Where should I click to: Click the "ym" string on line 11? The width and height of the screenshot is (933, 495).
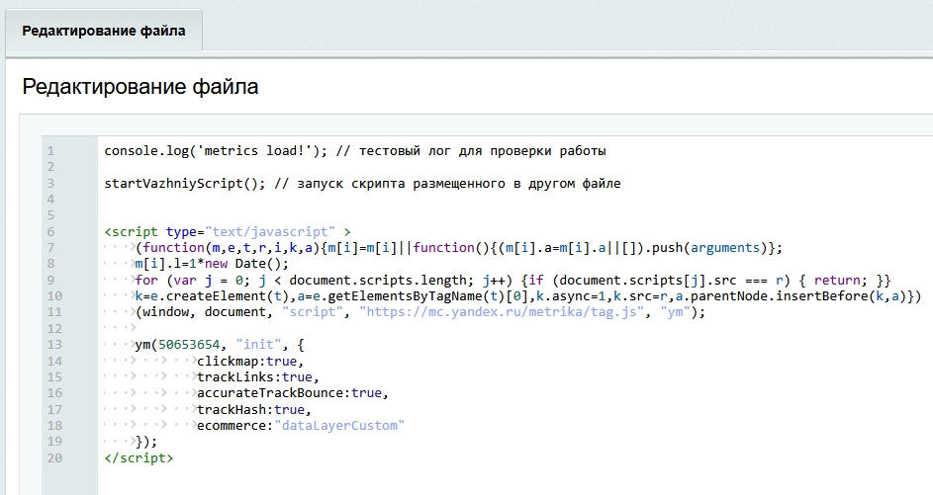pos(676,312)
